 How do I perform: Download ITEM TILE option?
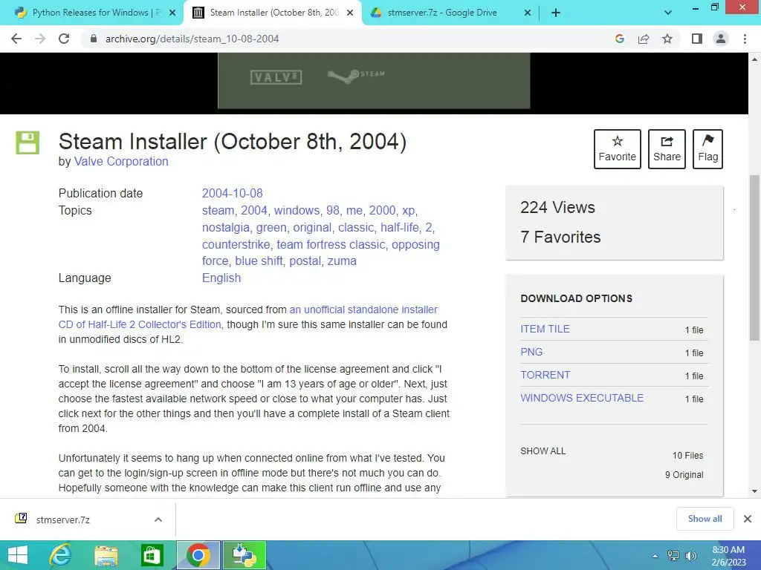[545, 329]
